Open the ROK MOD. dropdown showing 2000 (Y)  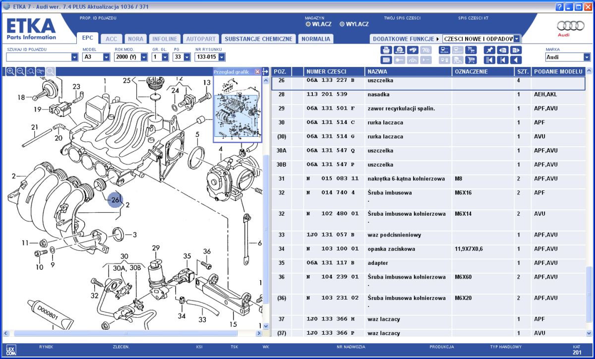(144, 57)
